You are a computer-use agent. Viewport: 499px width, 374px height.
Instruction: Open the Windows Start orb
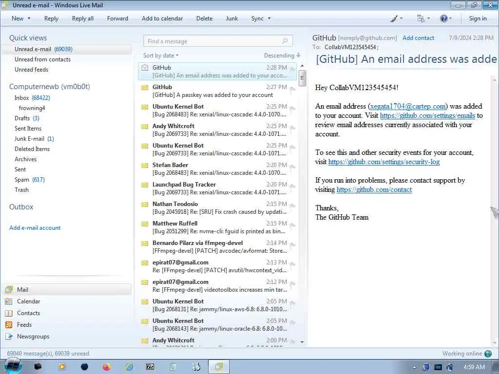(12, 366)
